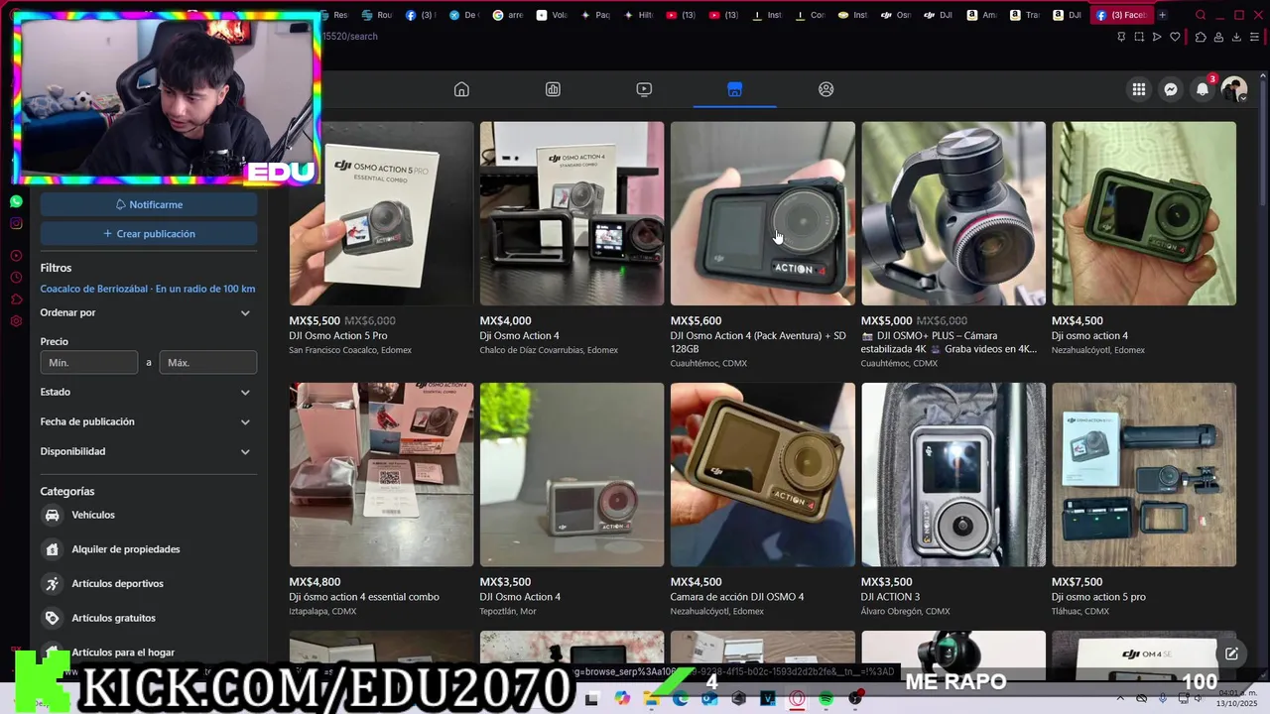Click the Máx. price field
1270x714 pixels.
click(207, 363)
